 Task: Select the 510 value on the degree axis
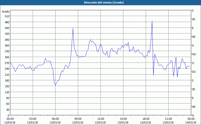[7, 16]
